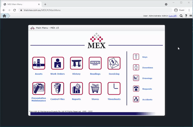Open the Readings hours counter icon
This screenshot has width=193, height=127.
[95, 63]
